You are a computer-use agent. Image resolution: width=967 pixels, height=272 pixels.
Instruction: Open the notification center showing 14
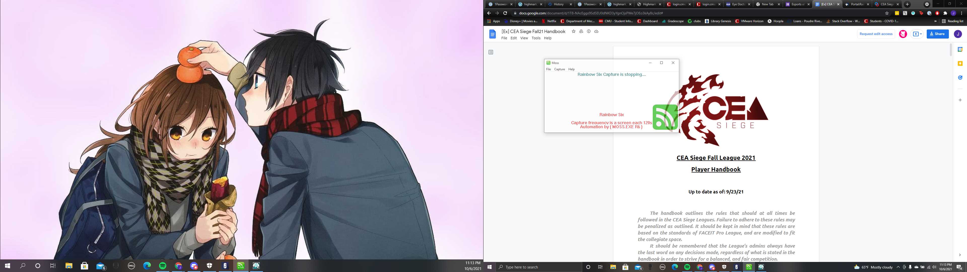coord(959,267)
